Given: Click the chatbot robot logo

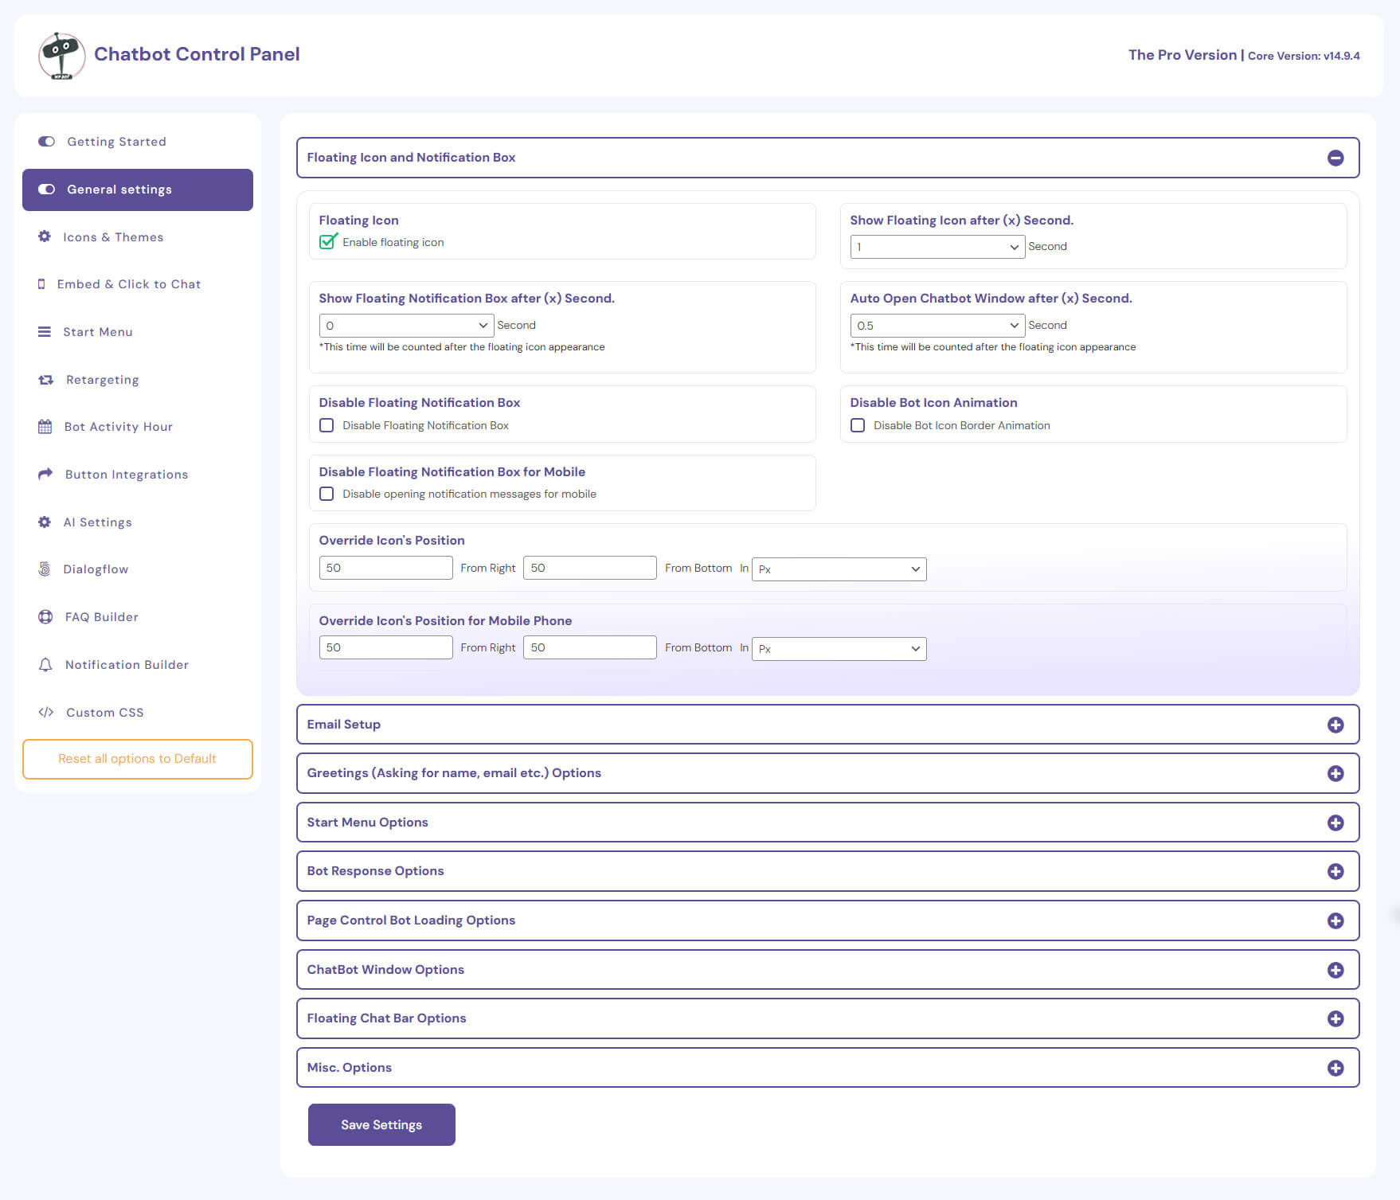Looking at the screenshot, I should coord(61,55).
